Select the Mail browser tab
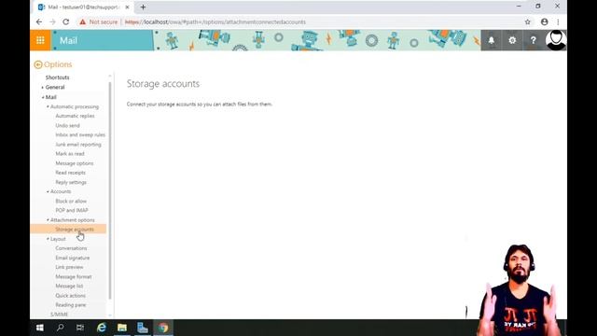597x336 pixels. 84,7
